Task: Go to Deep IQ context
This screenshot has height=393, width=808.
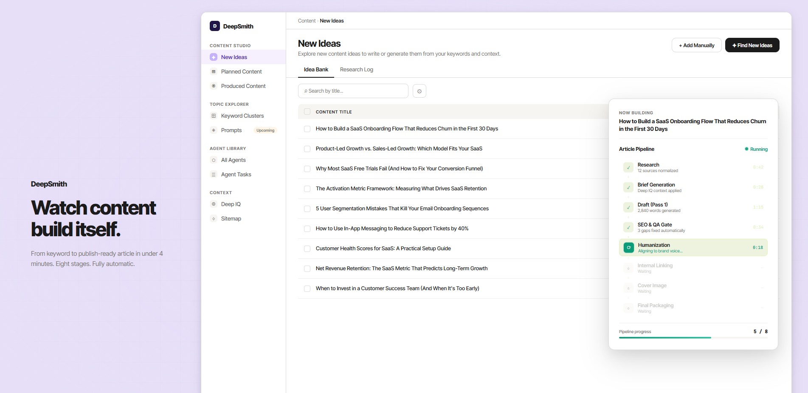Action: (243, 204)
